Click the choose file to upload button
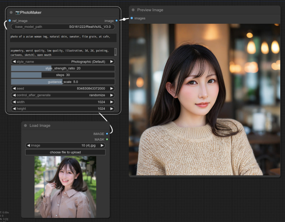The height and width of the screenshot is (222, 285). click(x=65, y=152)
